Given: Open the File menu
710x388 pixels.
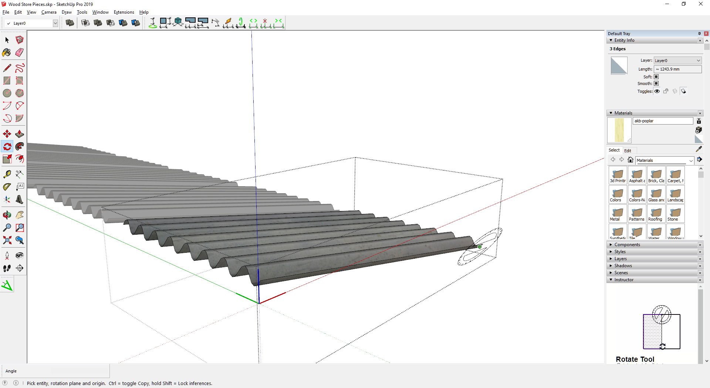Looking at the screenshot, I should click(6, 12).
